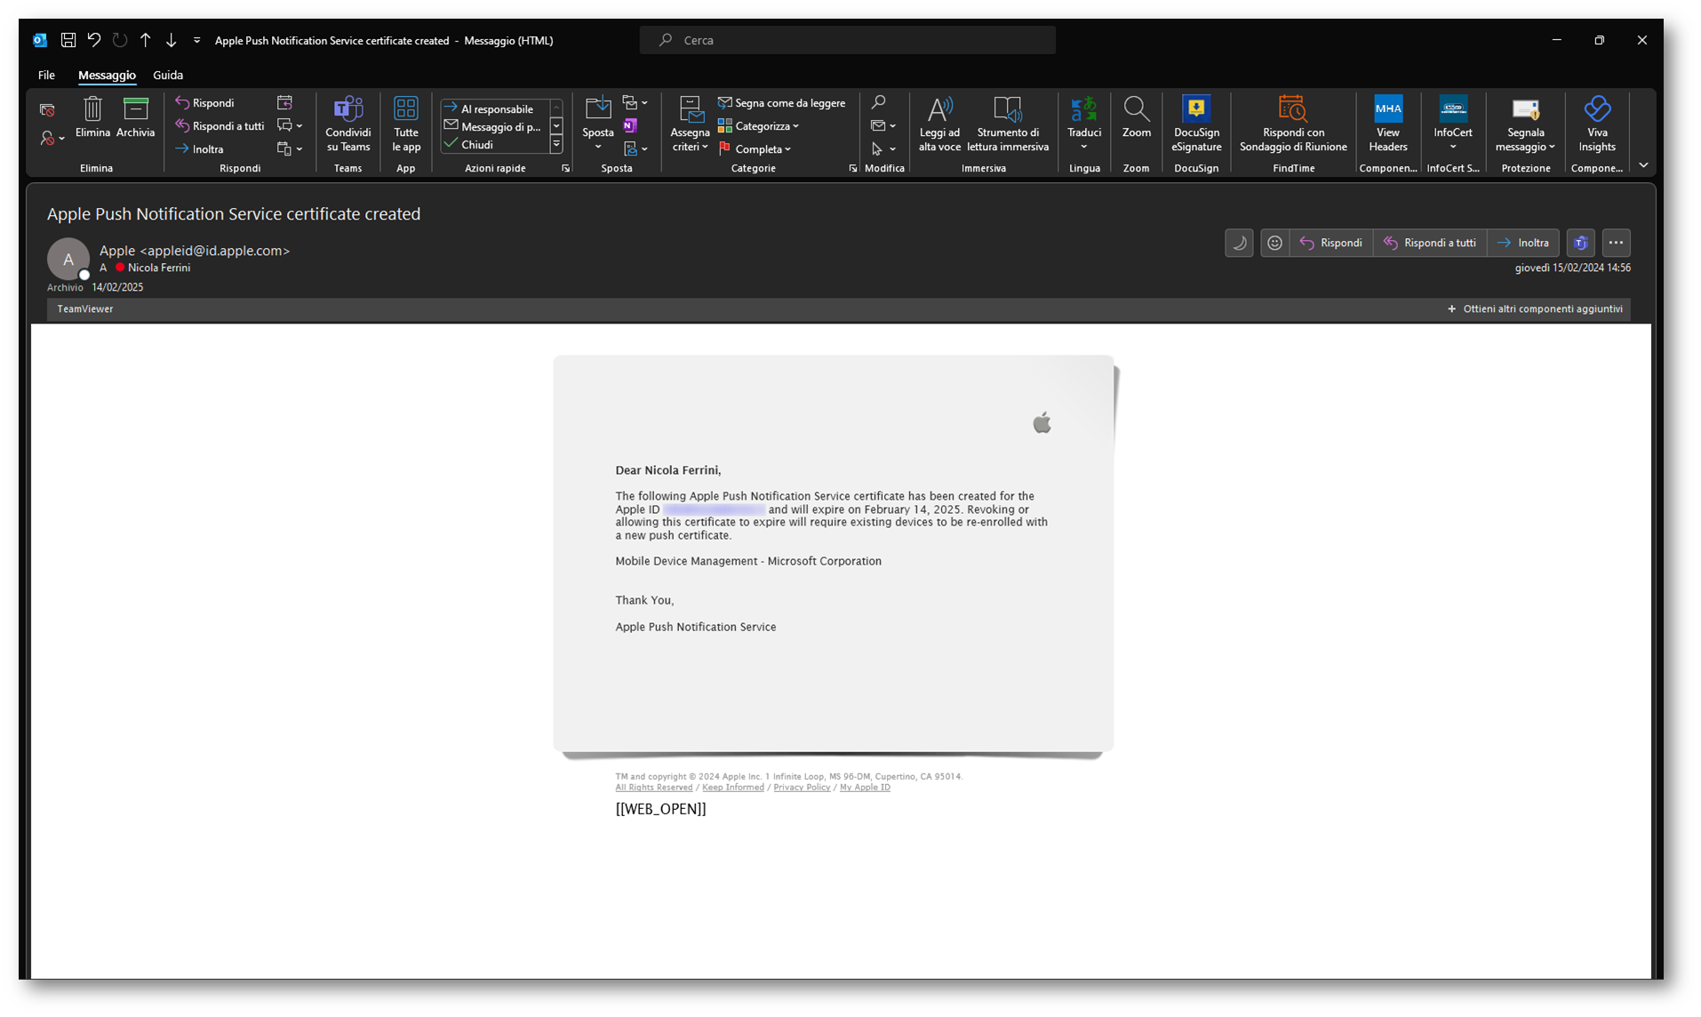The width and height of the screenshot is (1701, 1017).
Task: Go to previous item arrow
Action: (146, 40)
